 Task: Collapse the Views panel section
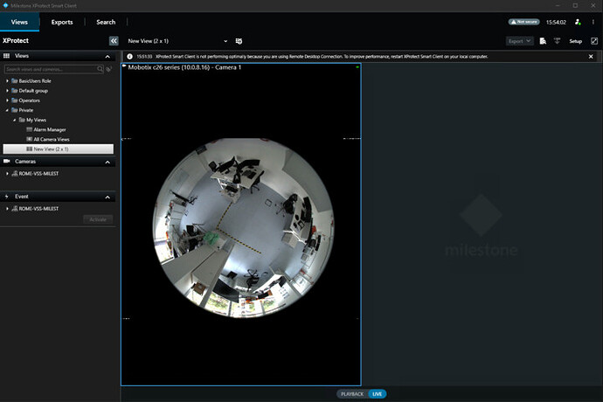[107, 56]
